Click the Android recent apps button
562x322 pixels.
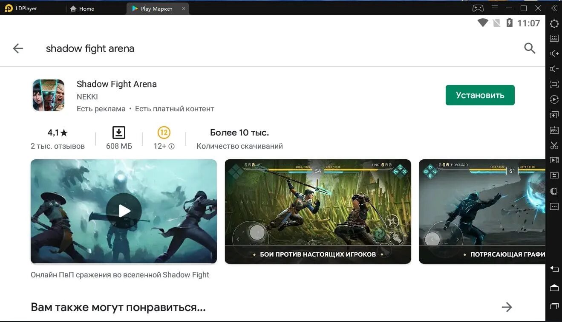pyautogui.click(x=554, y=306)
